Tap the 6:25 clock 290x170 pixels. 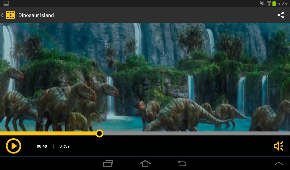tap(282, 3)
